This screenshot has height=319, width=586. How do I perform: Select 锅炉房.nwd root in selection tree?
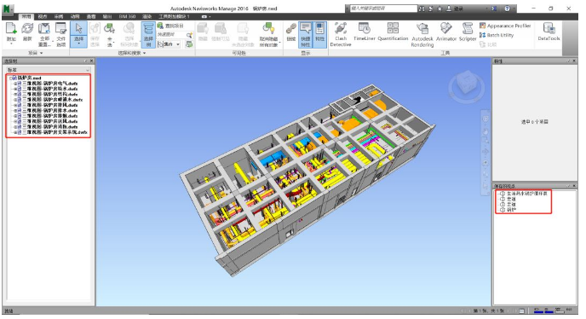click(30, 78)
